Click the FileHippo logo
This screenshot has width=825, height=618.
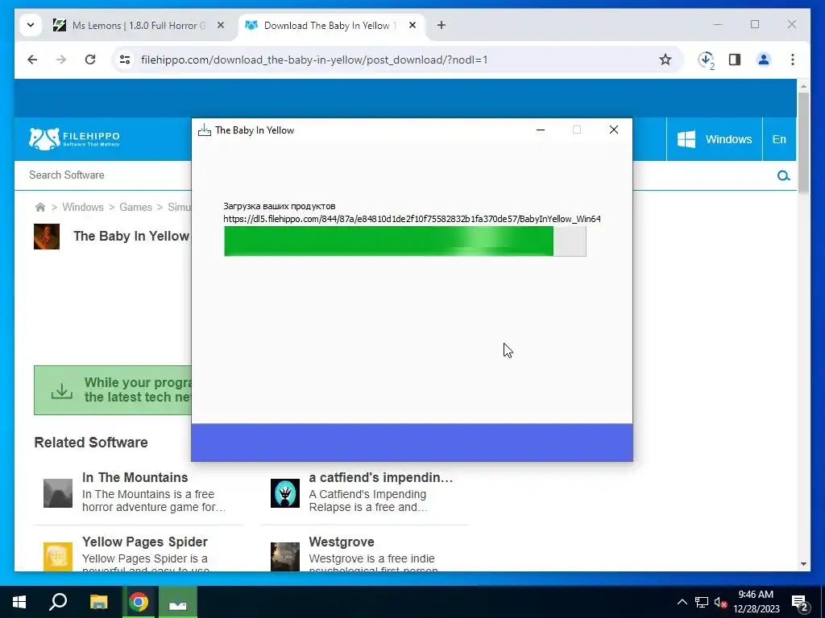pyautogui.click(x=74, y=138)
